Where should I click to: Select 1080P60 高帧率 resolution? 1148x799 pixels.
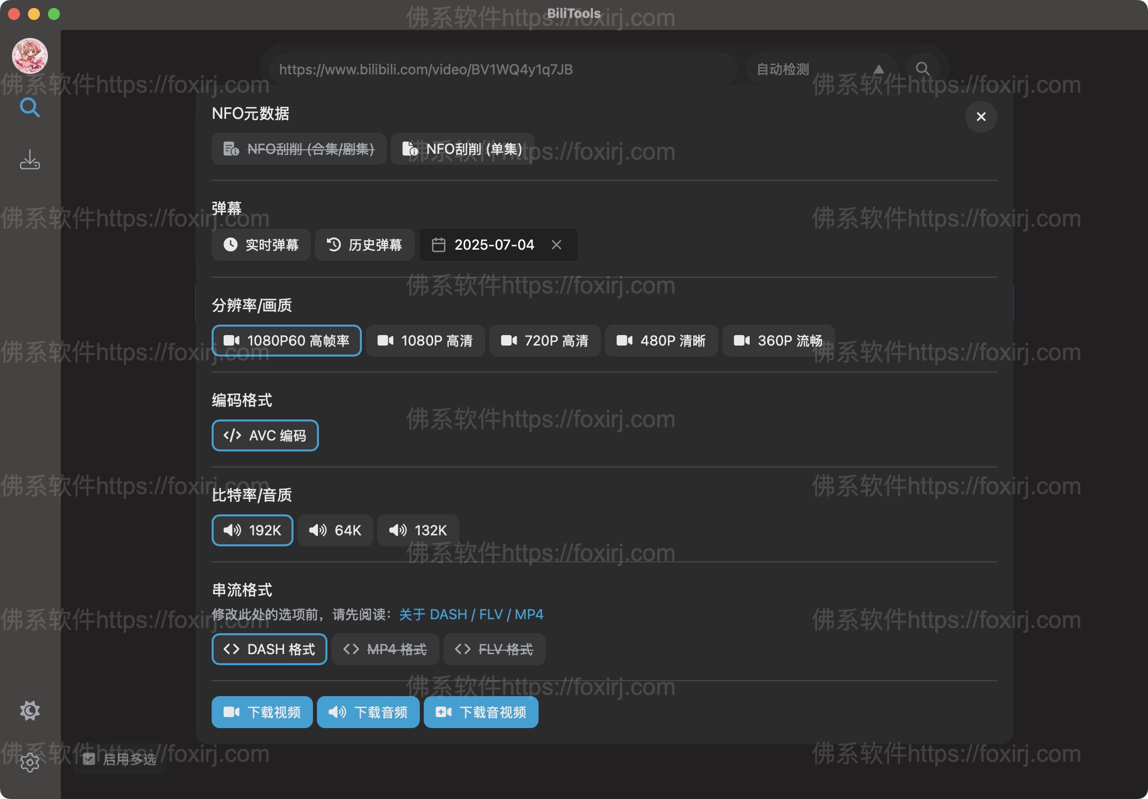tap(286, 341)
